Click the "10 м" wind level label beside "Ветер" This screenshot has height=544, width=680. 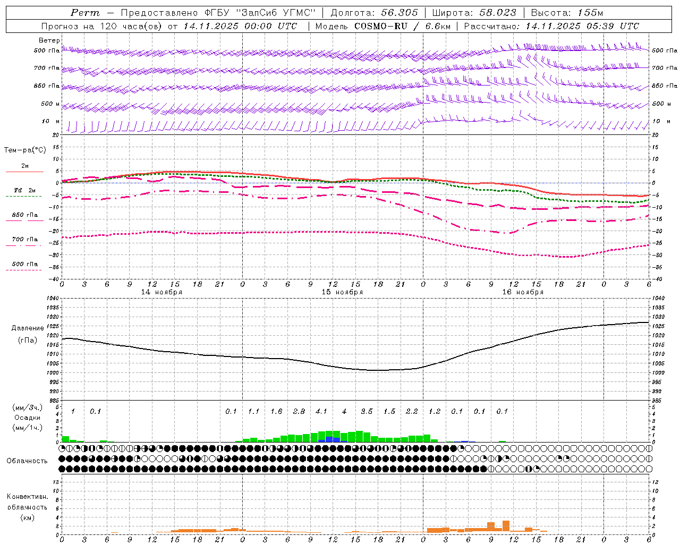pos(51,122)
